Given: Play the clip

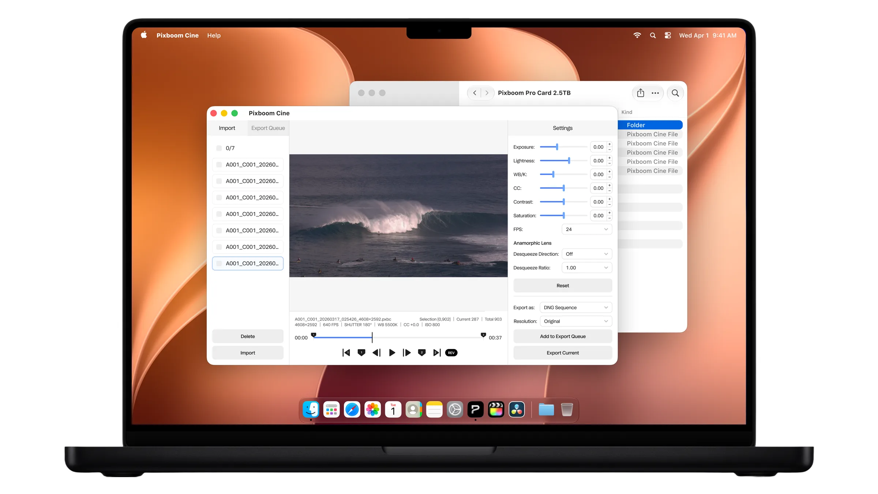Looking at the screenshot, I should pos(392,353).
